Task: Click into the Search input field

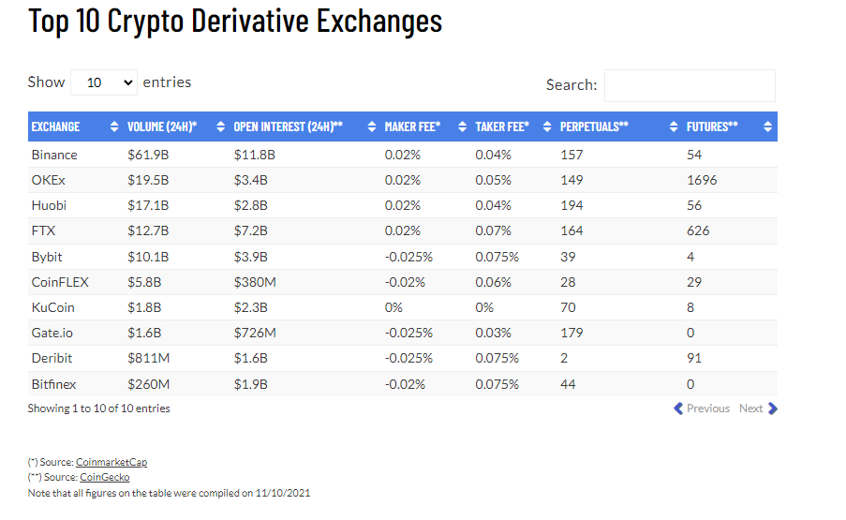Action: coord(690,85)
